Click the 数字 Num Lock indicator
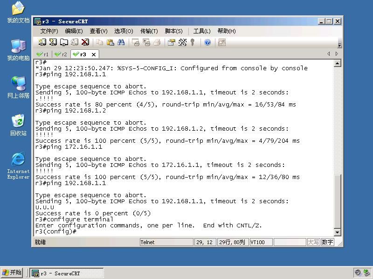 [x=327, y=242]
